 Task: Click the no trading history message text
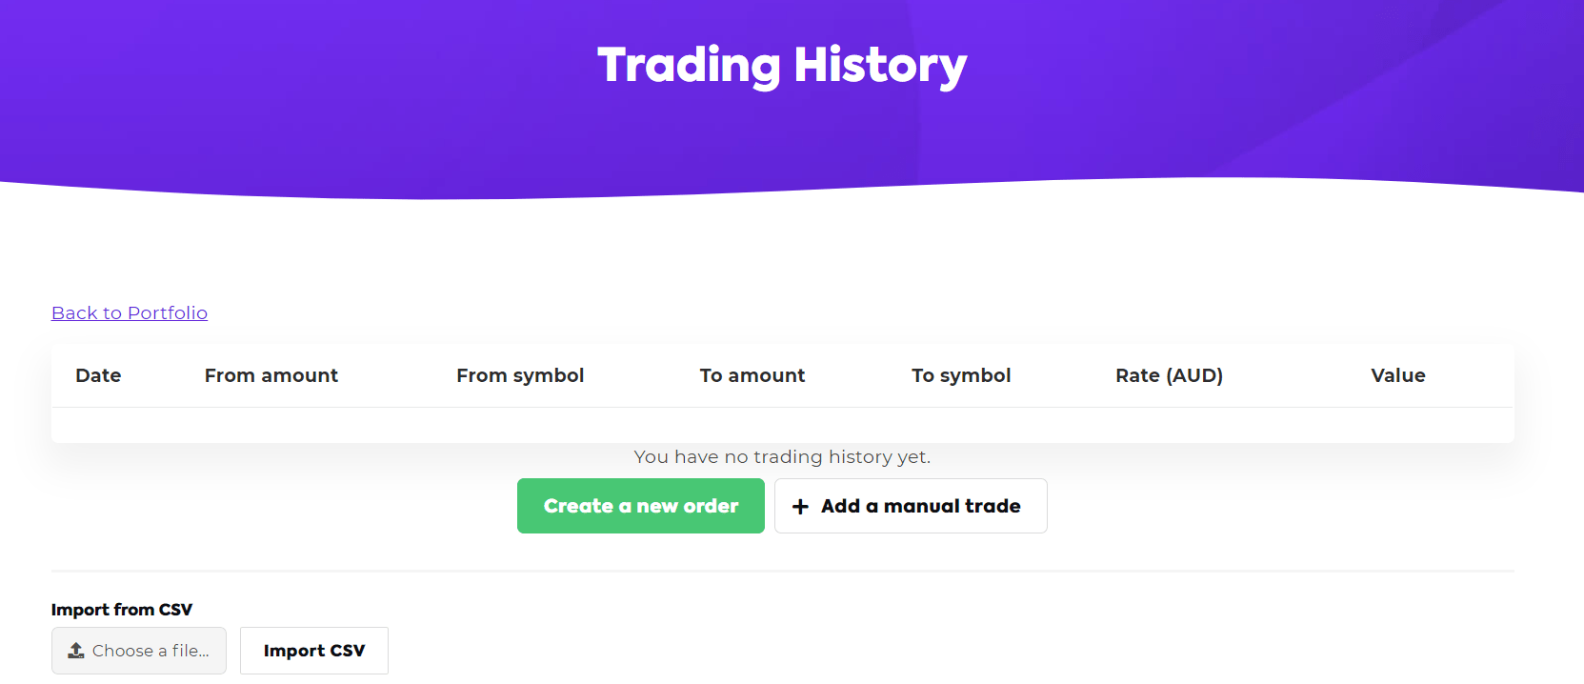[x=781, y=456]
